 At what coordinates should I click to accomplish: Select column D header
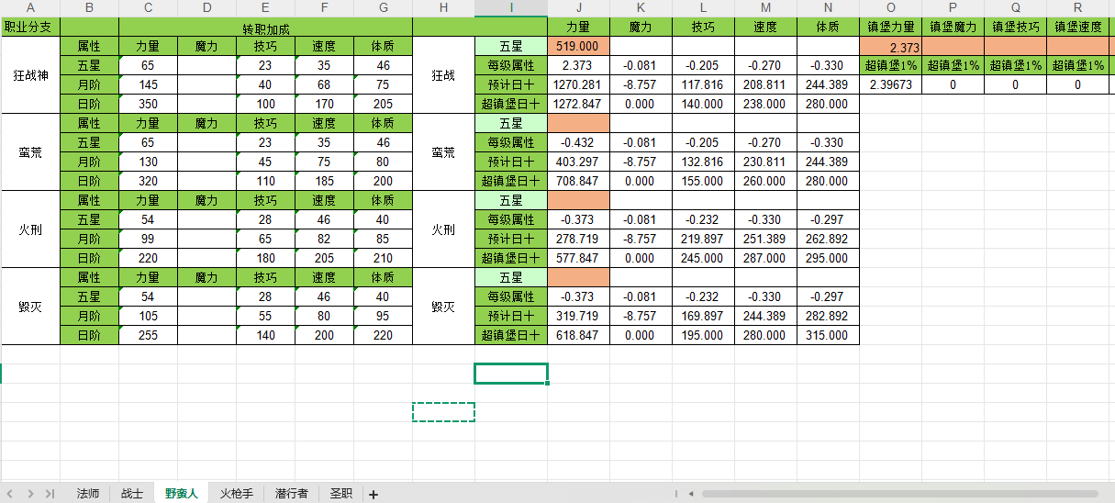[206, 8]
